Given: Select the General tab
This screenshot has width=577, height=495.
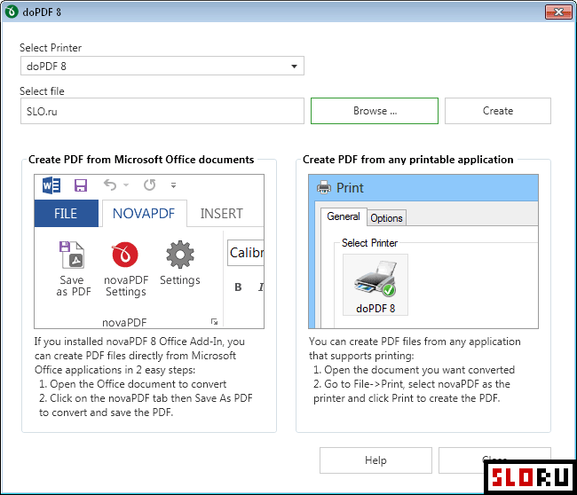Looking at the screenshot, I should tap(344, 216).
